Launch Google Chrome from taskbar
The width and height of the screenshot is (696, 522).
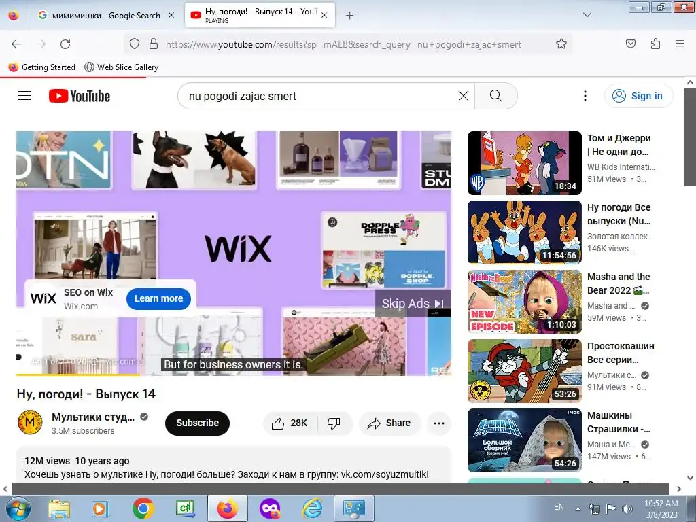[x=143, y=508]
